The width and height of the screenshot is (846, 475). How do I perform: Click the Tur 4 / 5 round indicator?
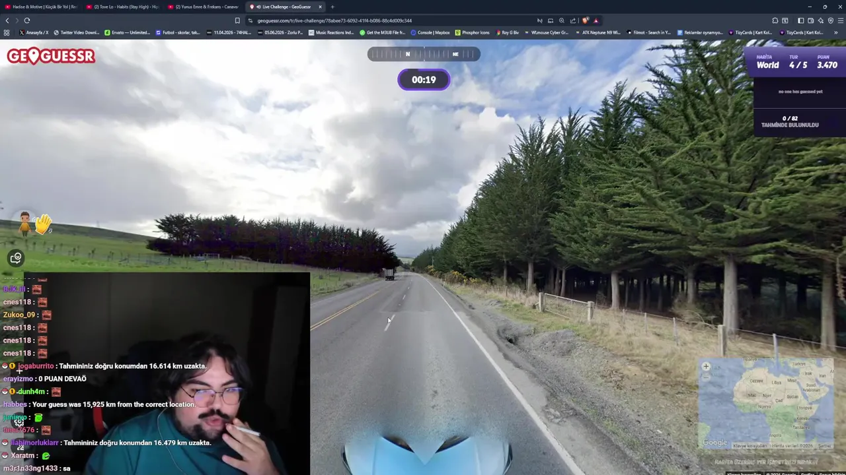[x=798, y=62]
